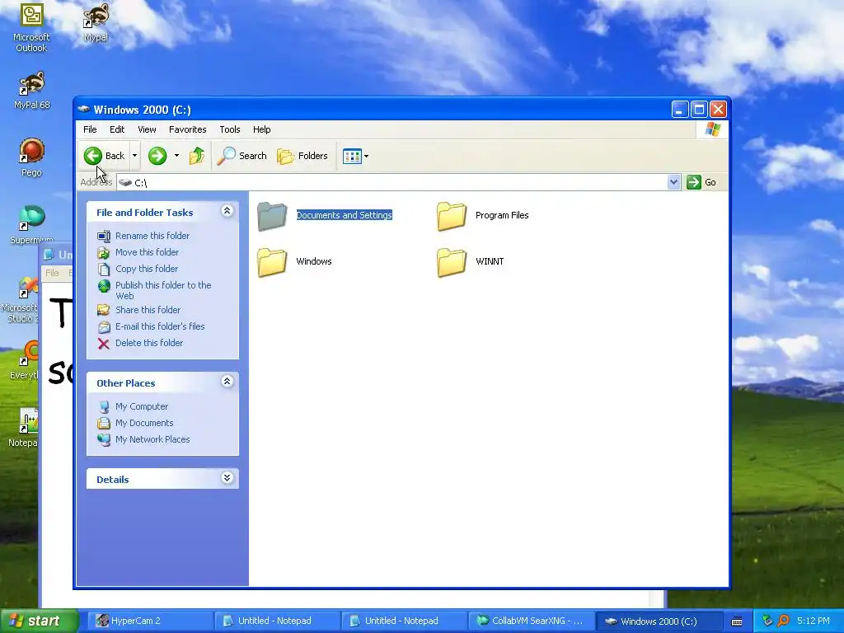Open My Computer from Other Places

(x=142, y=407)
